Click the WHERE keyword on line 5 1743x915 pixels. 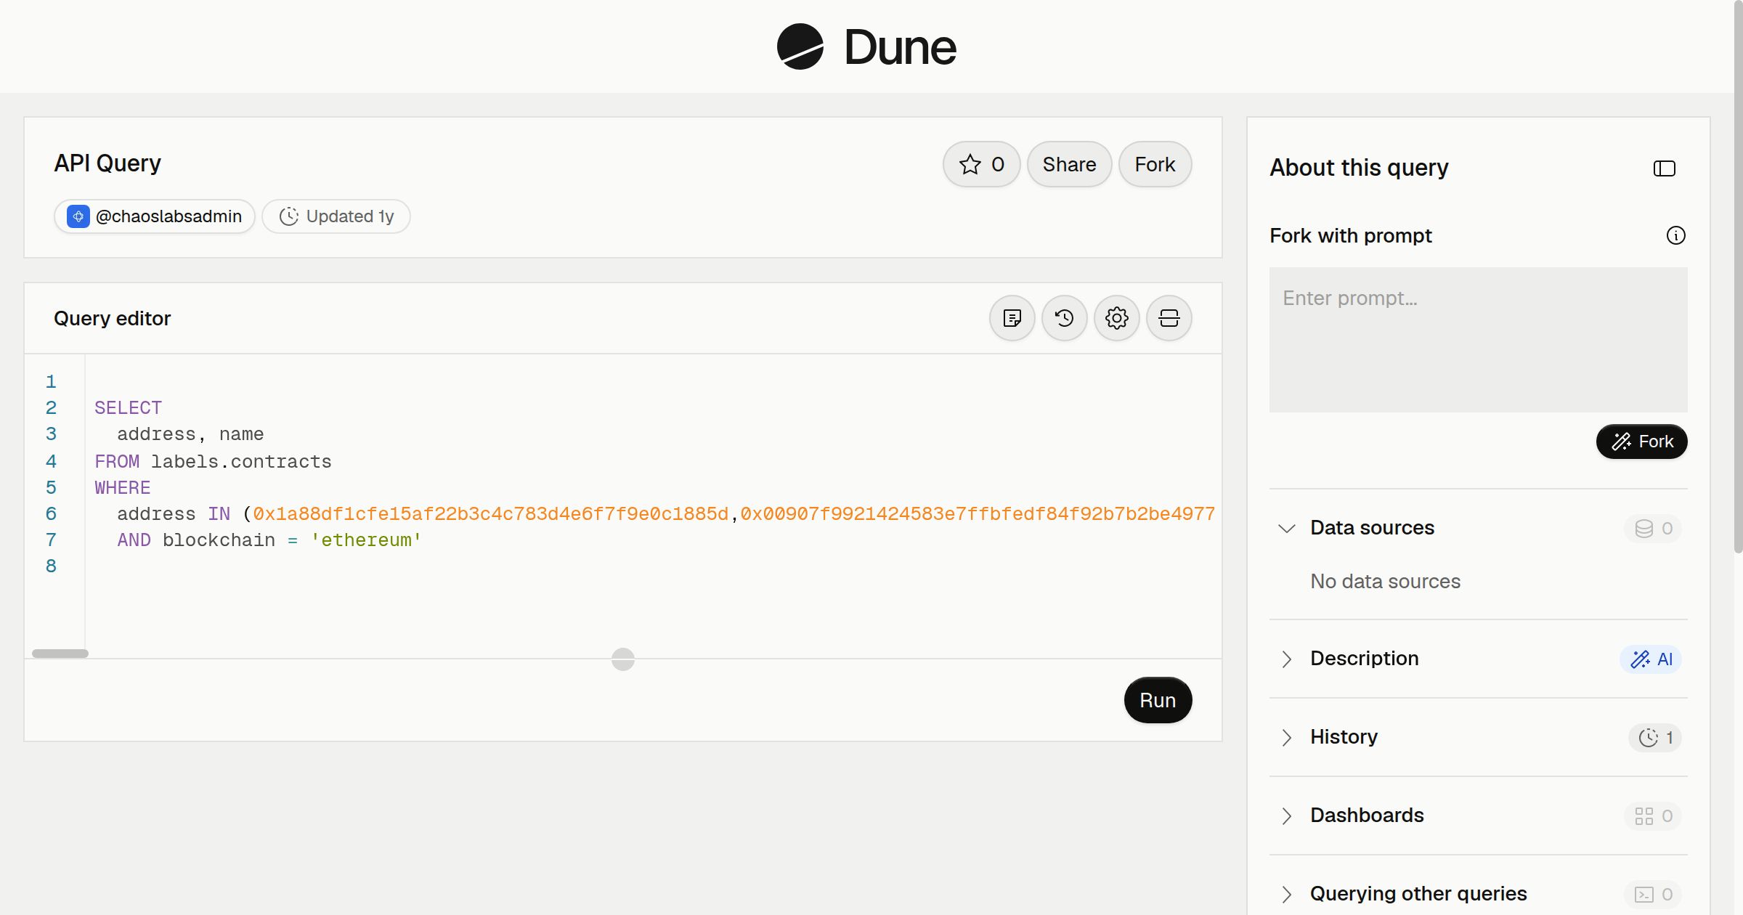pyautogui.click(x=122, y=488)
